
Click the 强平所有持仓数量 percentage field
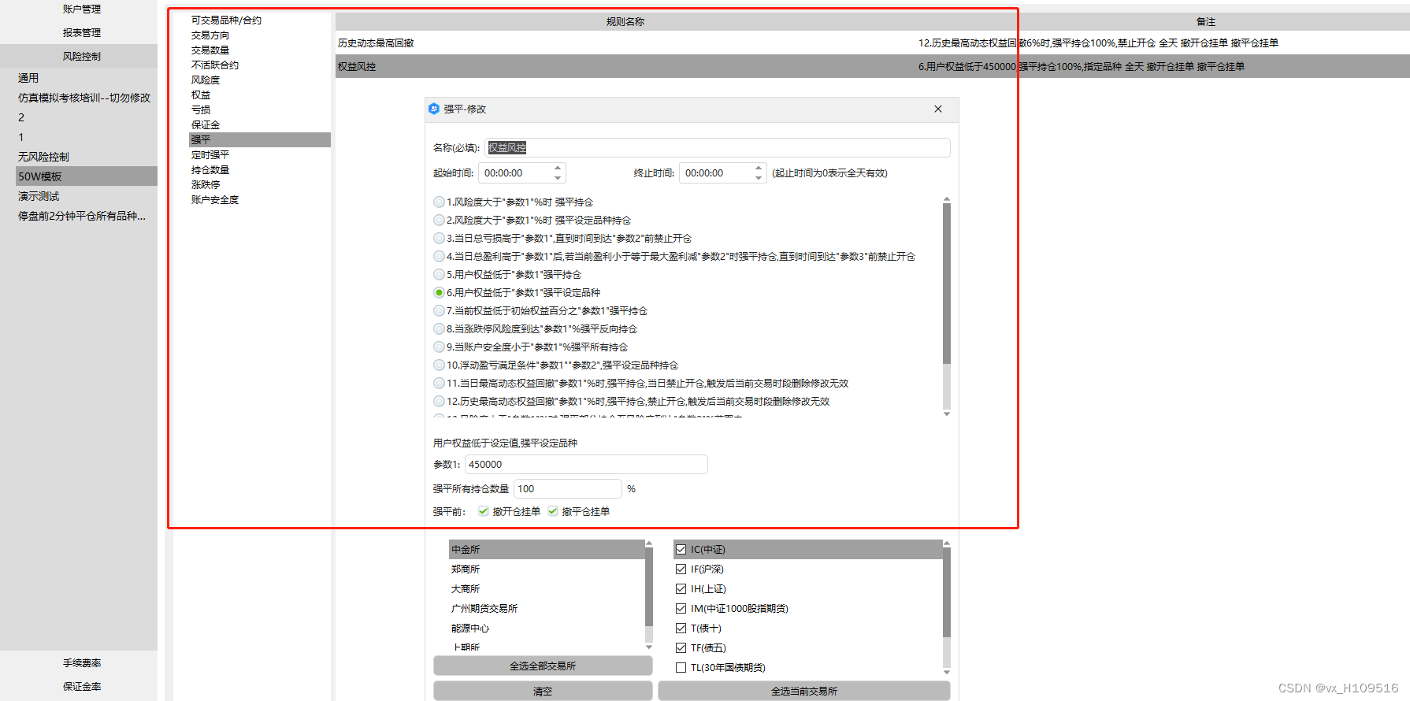568,489
